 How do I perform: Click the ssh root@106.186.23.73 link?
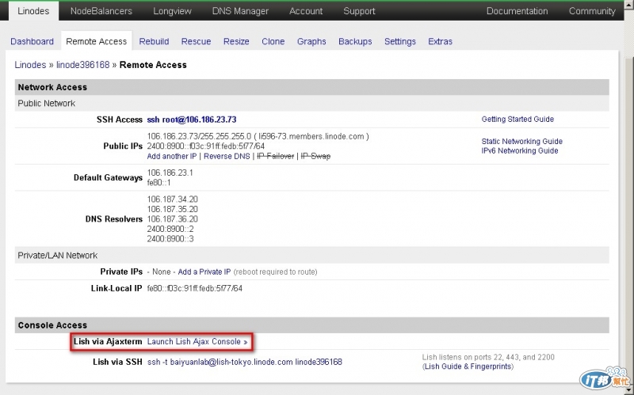[x=192, y=120]
